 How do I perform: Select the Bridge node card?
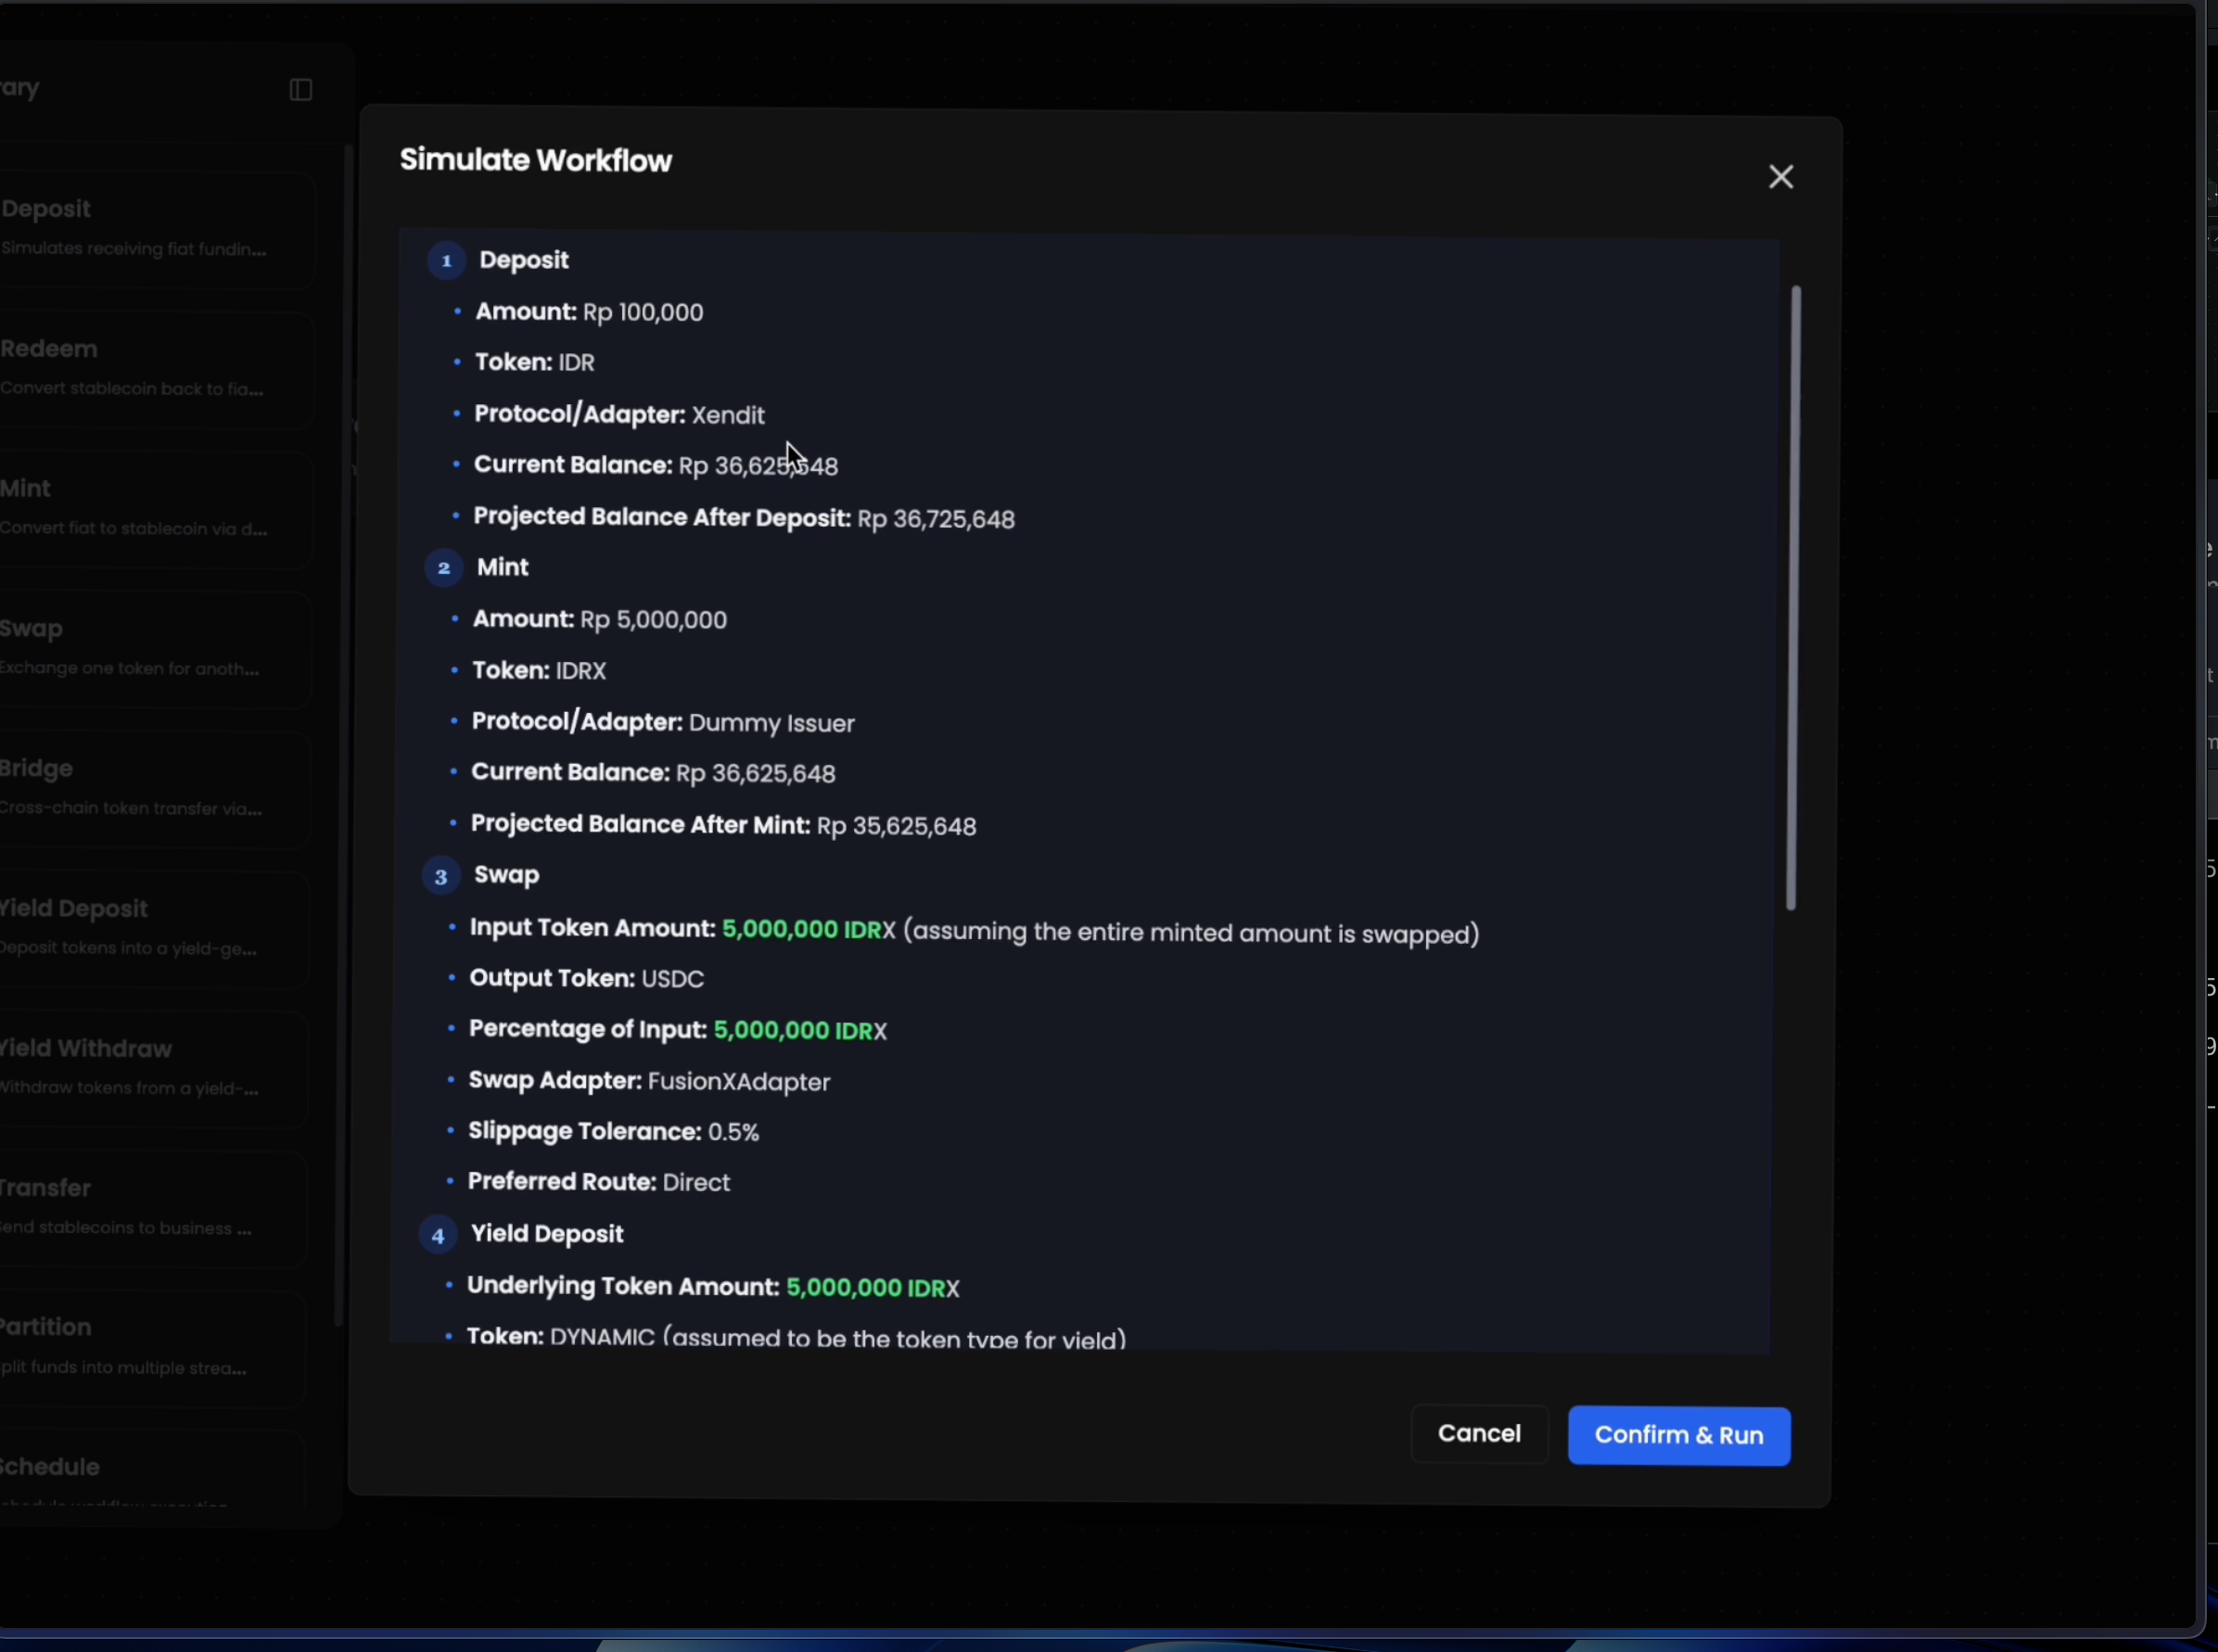[150, 788]
